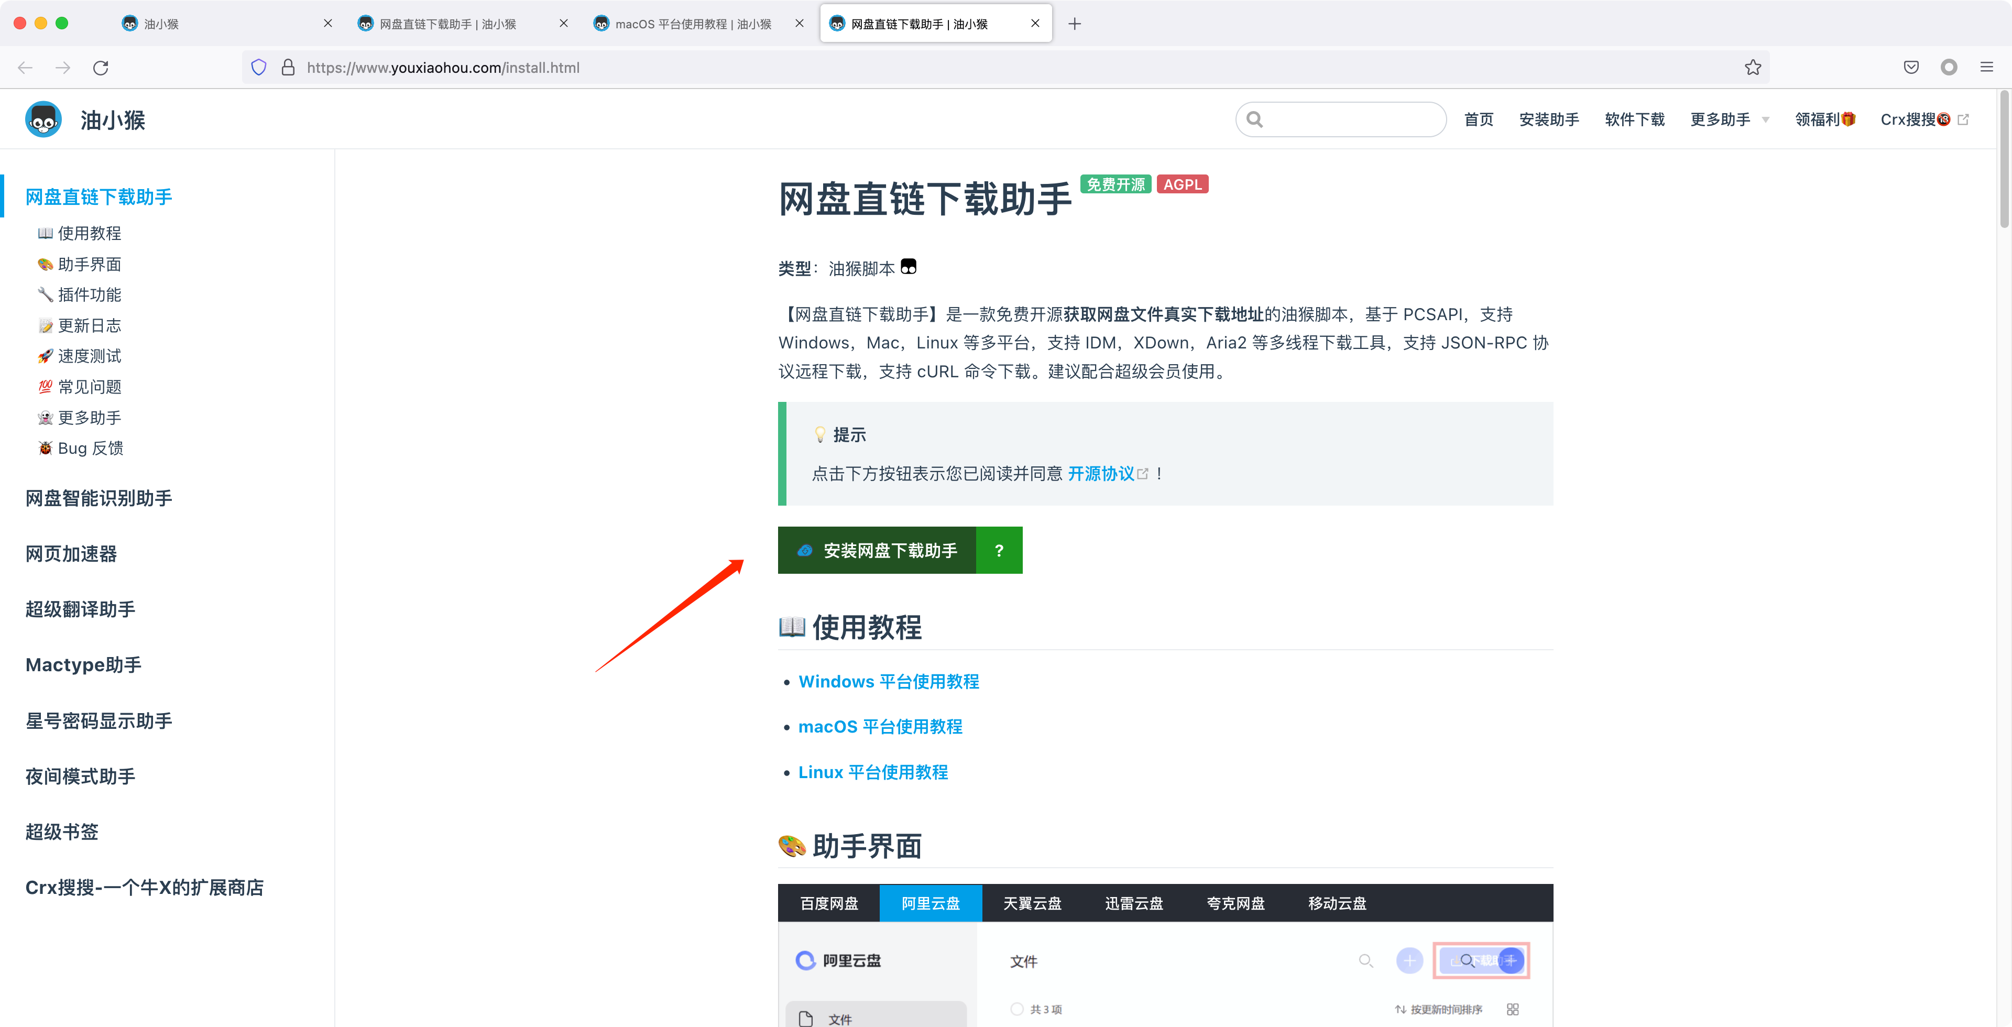This screenshot has width=2012, height=1027.
Task: Click the browser forward arrow
Action: click(63, 68)
